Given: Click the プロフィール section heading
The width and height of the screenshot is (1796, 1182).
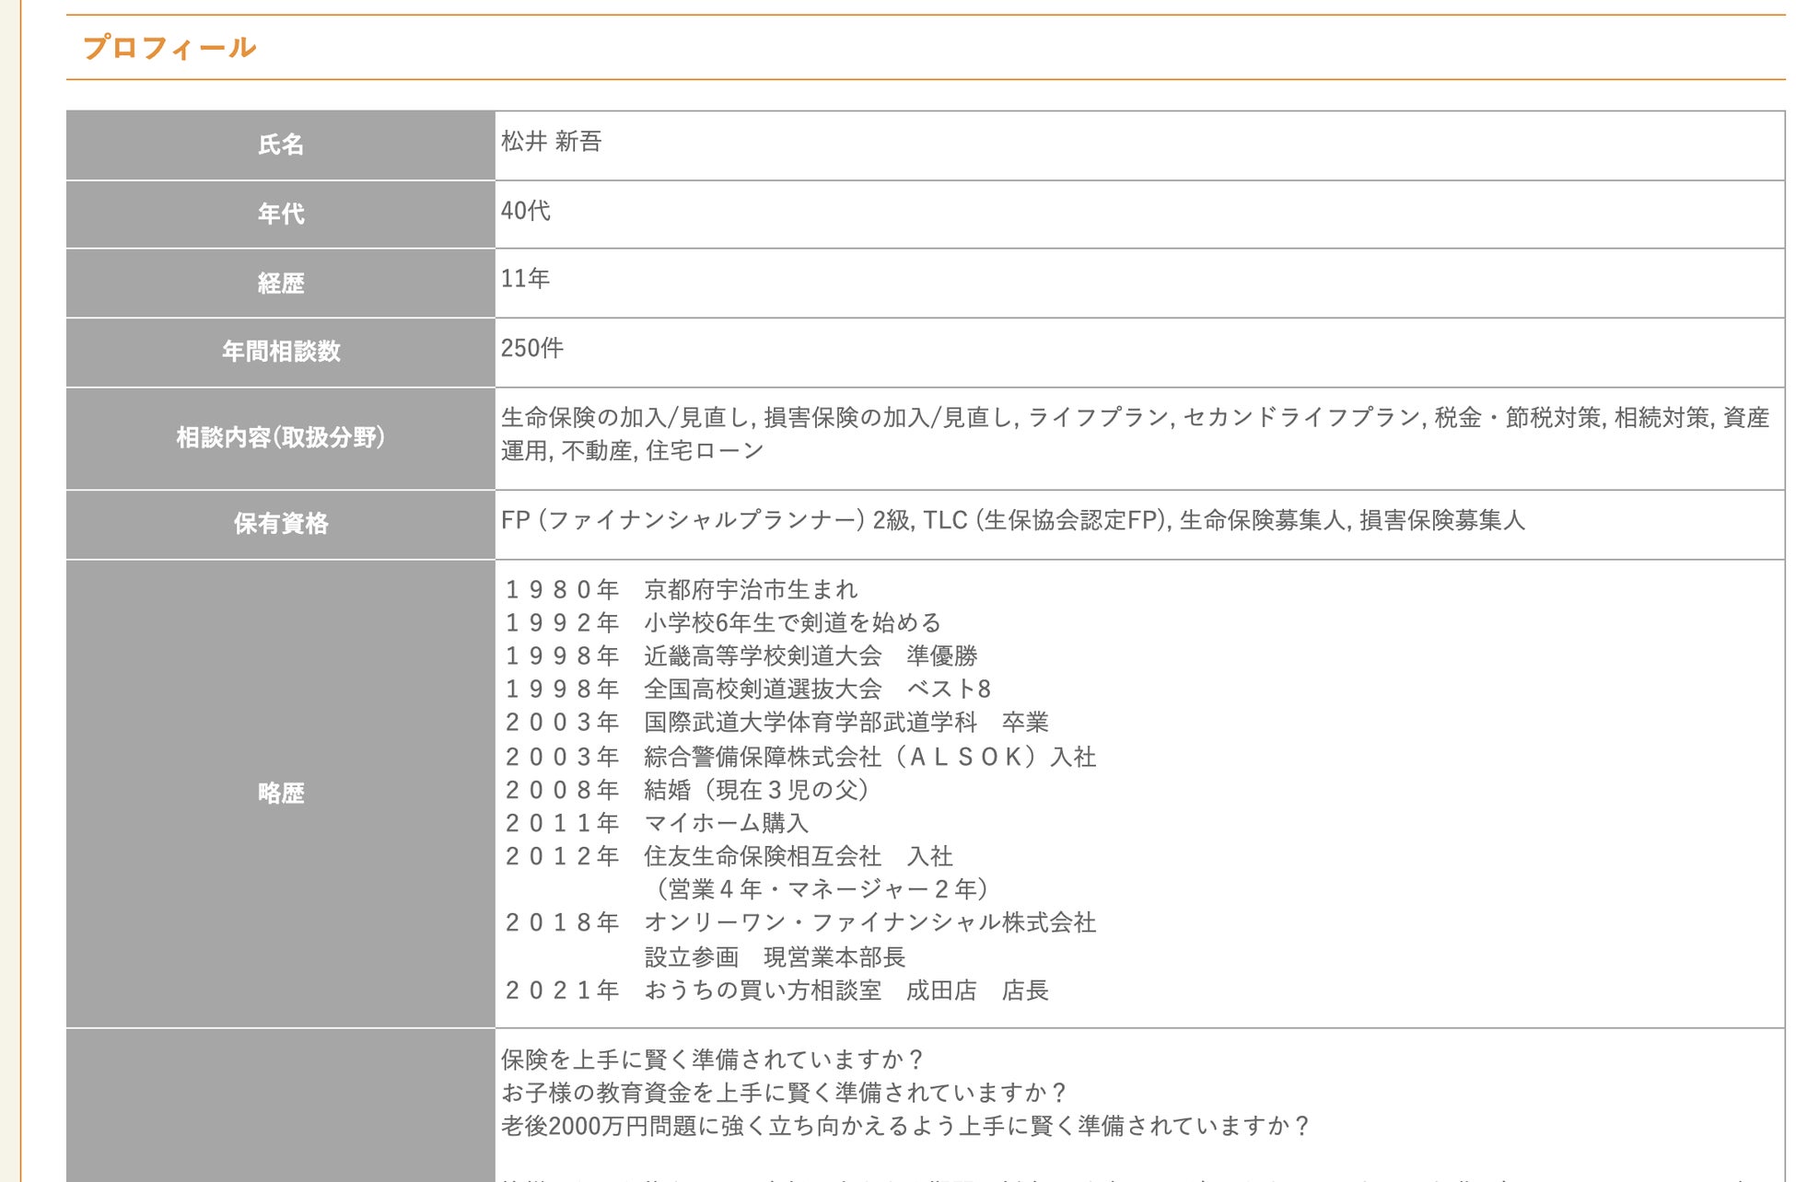Looking at the screenshot, I should point(169,48).
